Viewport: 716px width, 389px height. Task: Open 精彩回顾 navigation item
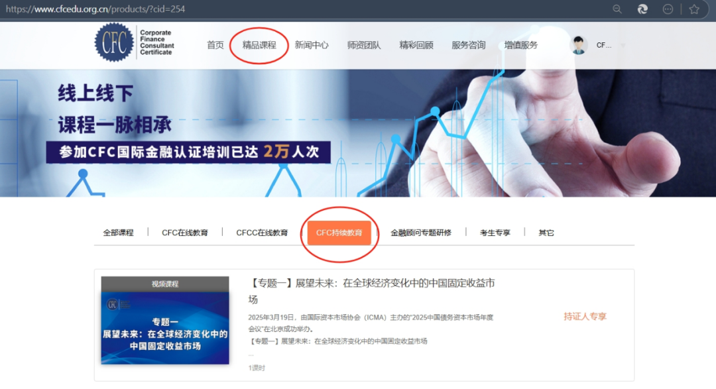point(416,45)
